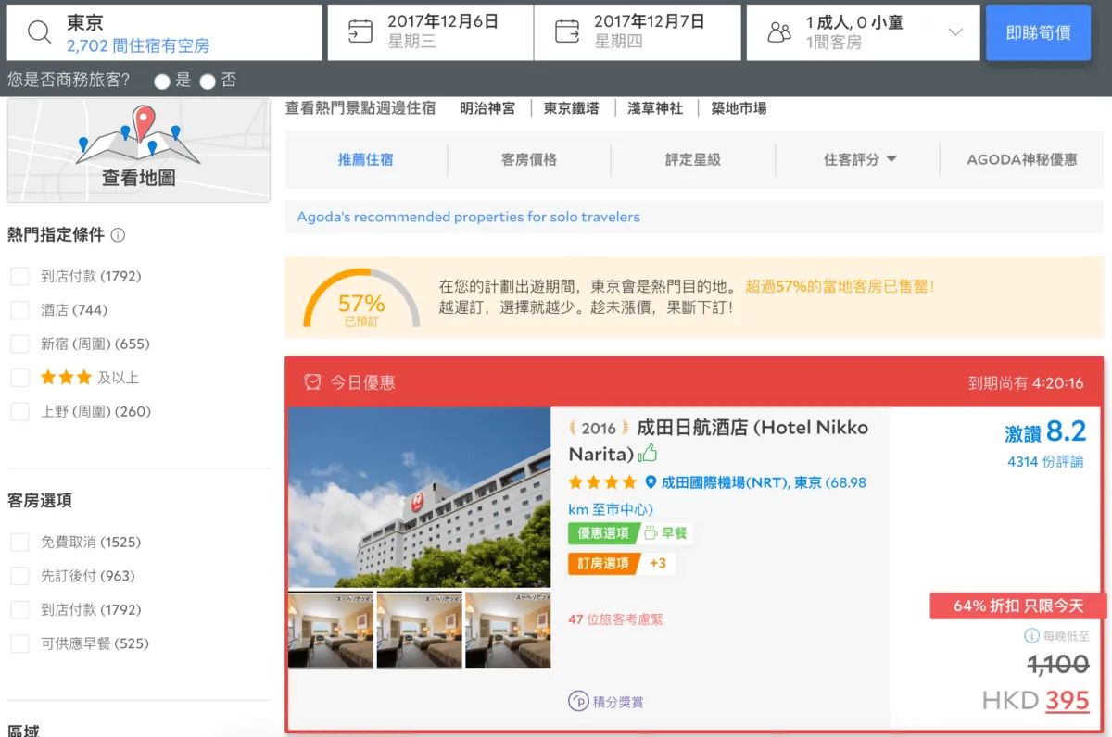Viewport: 1112px width, 737px height.
Task: Click the search magnifier icon beside 東京
Action: (x=39, y=32)
